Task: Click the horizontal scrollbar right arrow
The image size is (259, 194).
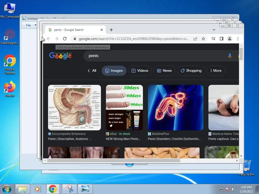Action: coord(237,160)
